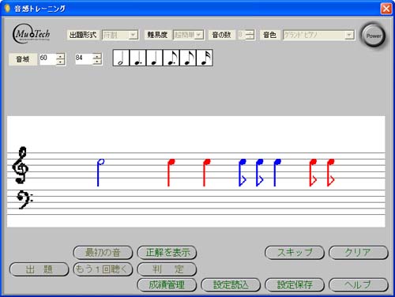Click the 判定 button
The height and width of the screenshot is (297, 395).
167,269
